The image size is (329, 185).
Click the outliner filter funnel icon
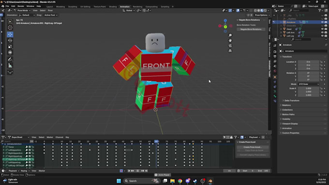coord(319,10)
